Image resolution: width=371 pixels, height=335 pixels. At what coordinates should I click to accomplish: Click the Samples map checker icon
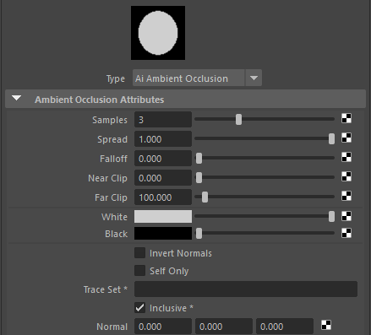tap(346, 118)
